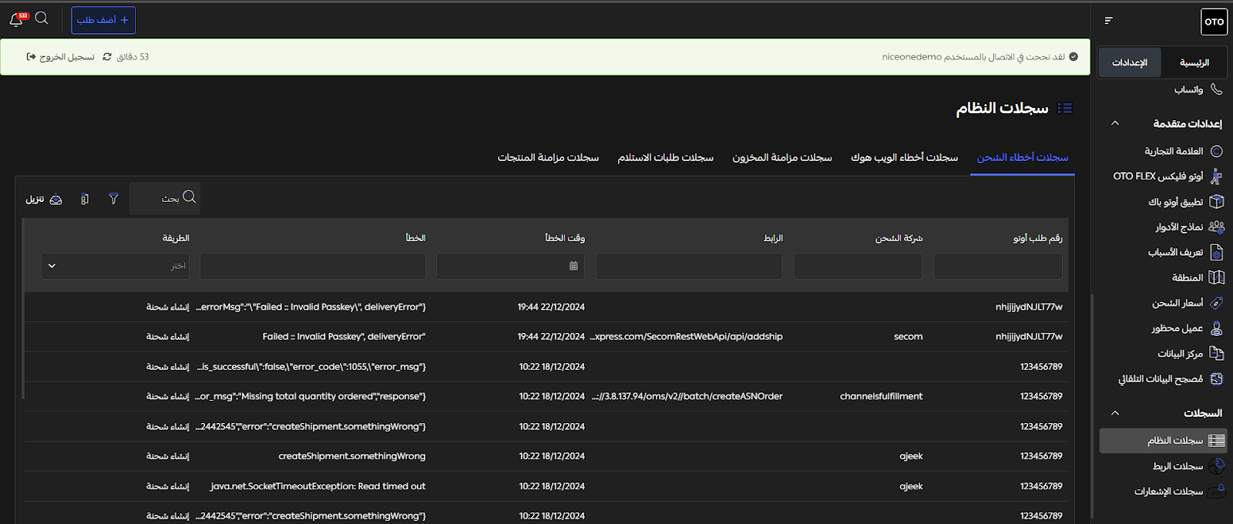The width and height of the screenshot is (1233, 524).
Task: Select the الإعدادات sidebar tab
Action: click(x=1130, y=62)
